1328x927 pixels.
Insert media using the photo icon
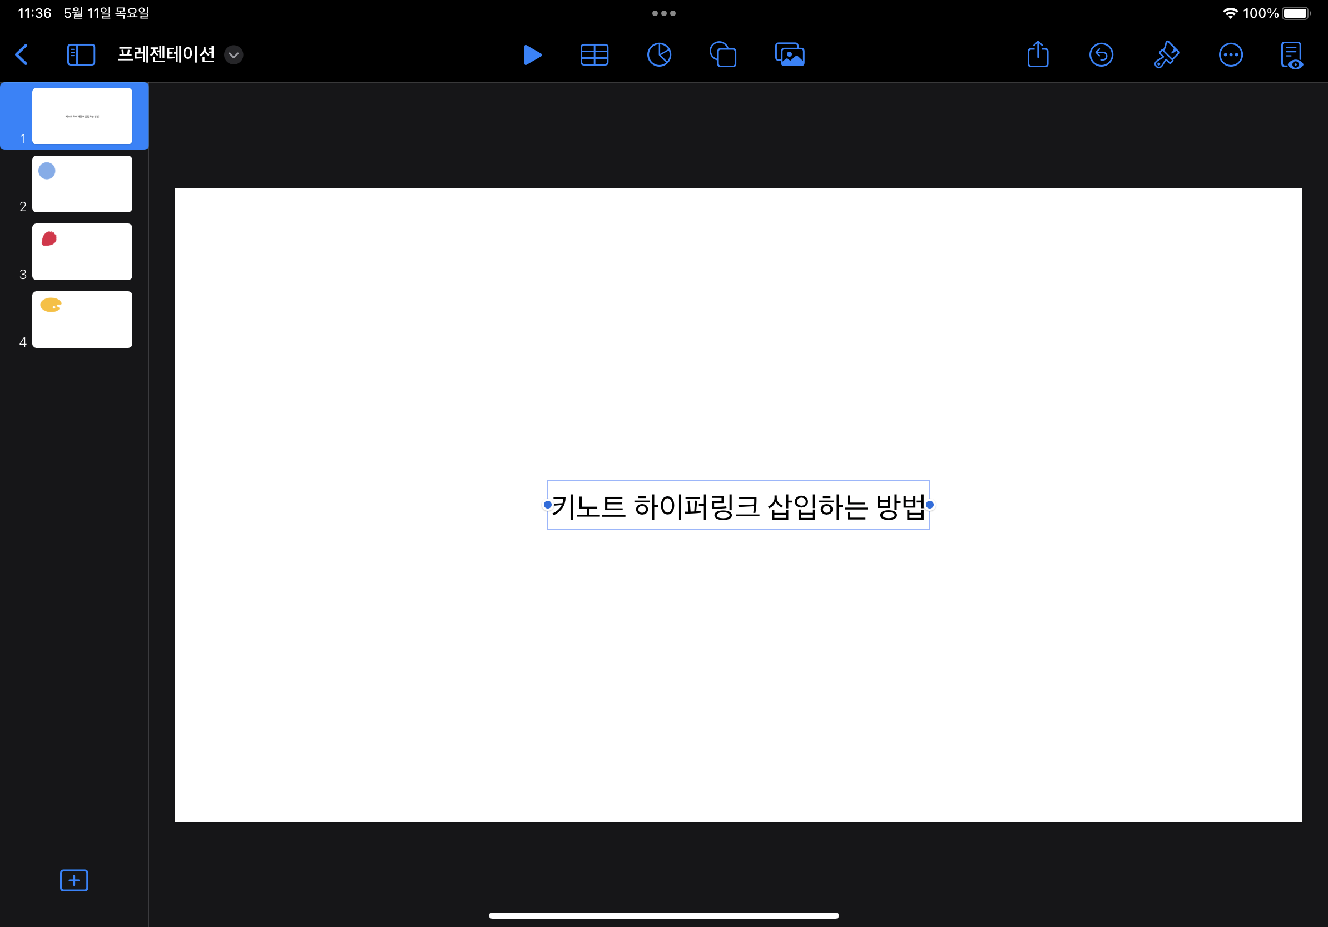[x=789, y=55]
